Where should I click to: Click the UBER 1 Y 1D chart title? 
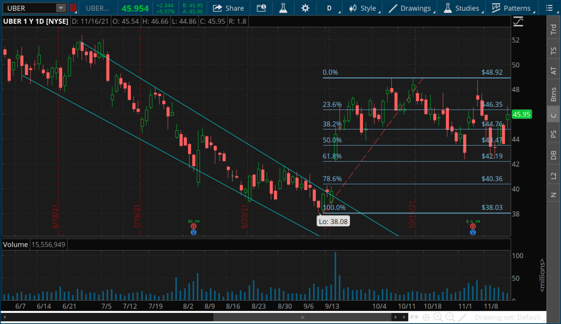coord(36,21)
